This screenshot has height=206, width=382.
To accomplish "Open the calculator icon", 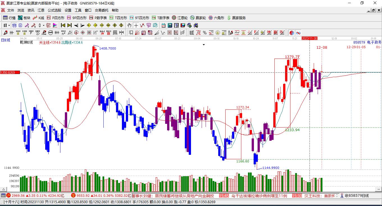I will coord(170,25).
